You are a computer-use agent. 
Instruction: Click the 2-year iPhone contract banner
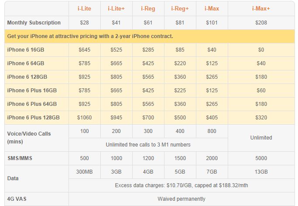[x=150, y=36]
